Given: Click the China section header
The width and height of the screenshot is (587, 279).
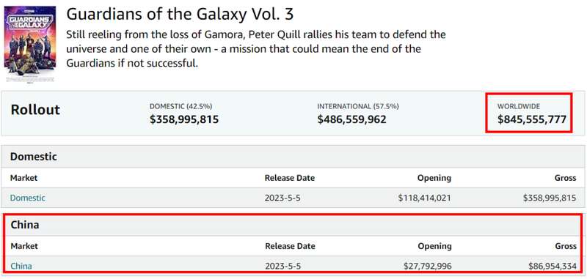Looking at the screenshot, I should [x=25, y=225].
